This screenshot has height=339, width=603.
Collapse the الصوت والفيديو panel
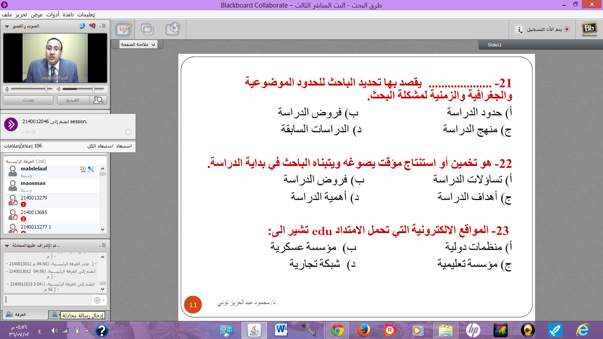tap(7, 26)
